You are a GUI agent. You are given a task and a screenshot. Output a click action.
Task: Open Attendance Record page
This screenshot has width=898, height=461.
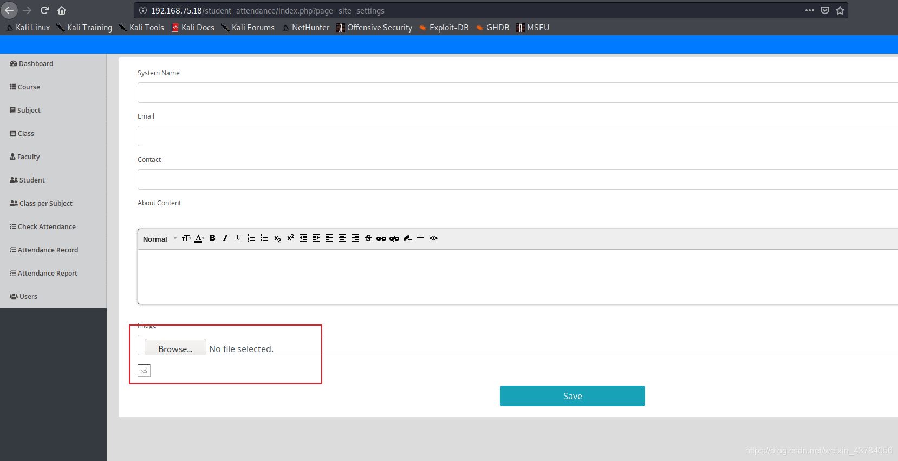pyautogui.click(x=44, y=250)
